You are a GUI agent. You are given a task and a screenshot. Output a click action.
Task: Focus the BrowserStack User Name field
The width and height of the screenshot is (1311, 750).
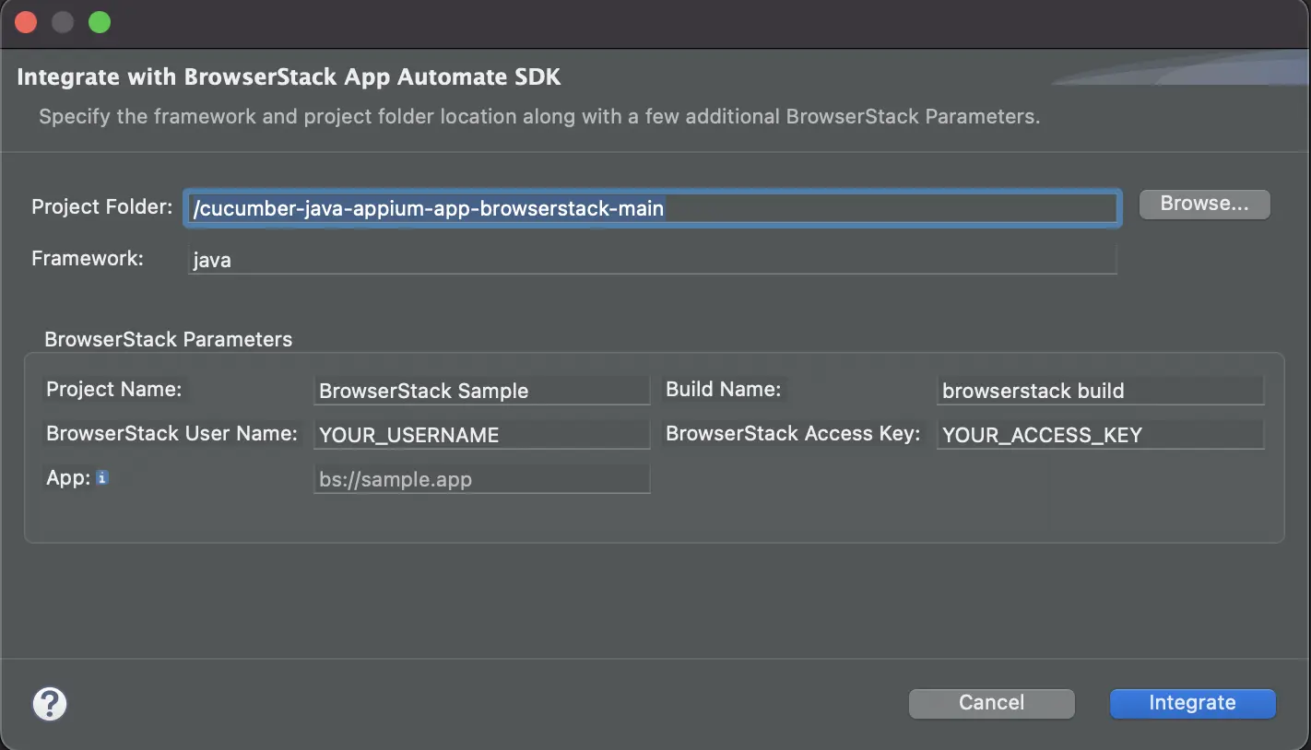[481, 435]
